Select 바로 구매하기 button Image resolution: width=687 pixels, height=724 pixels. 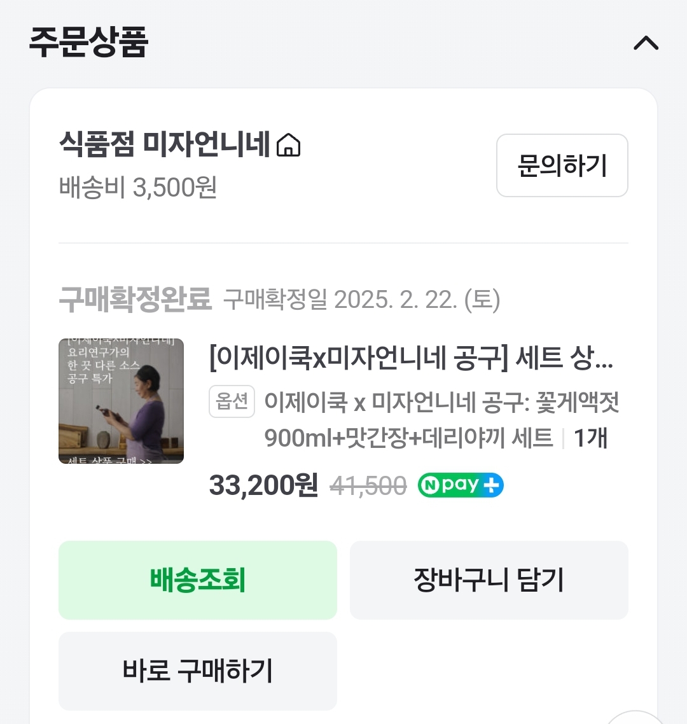coord(197,671)
